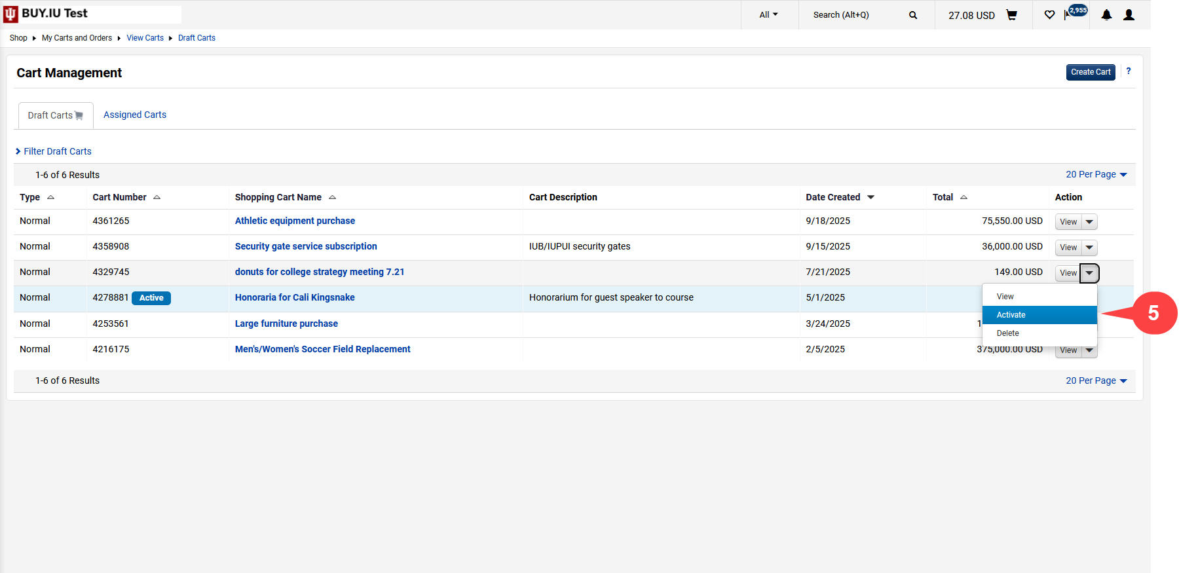Open the help question mark icon
The width and height of the screenshot is (1179, 573).
[1128, 71]
